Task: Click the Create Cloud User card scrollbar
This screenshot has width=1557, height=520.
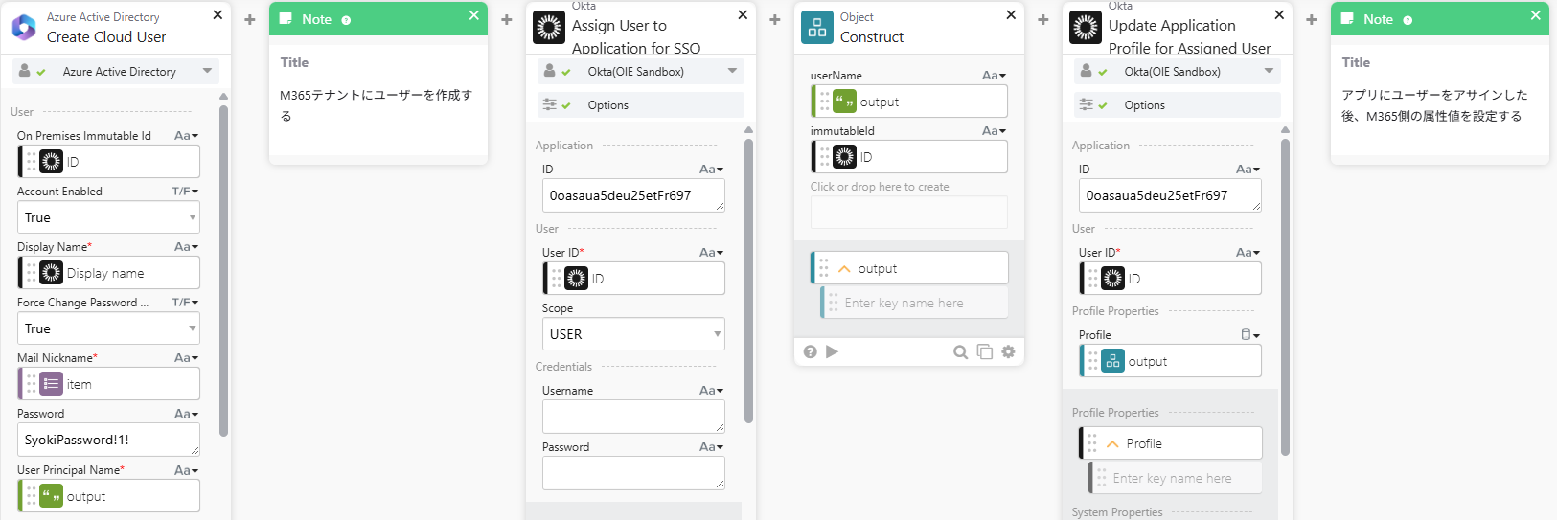Action: click(223, 271)
